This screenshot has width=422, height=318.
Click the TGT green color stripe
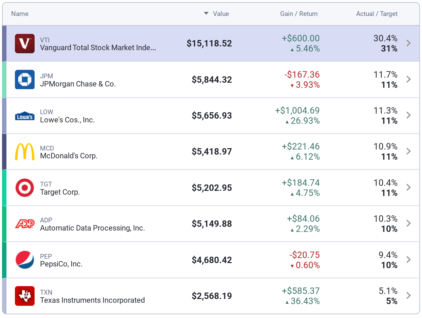pyautogui.click(x=4, y=188)
